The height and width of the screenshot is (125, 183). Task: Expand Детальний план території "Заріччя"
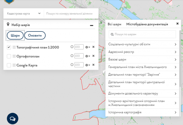142,75
